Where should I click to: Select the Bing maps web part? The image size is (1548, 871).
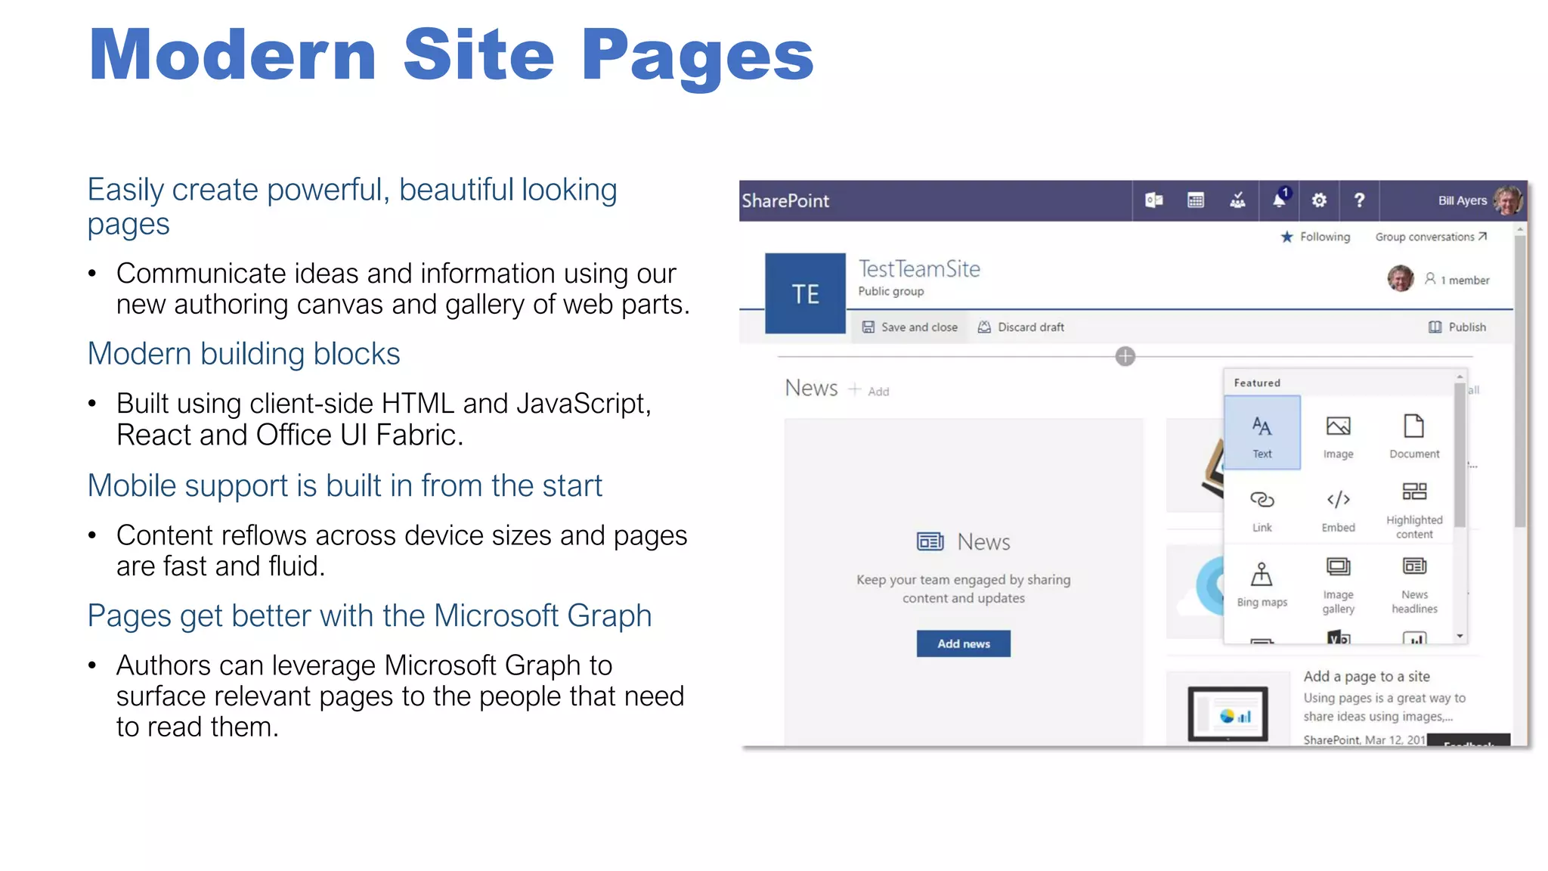(1262, 584)
